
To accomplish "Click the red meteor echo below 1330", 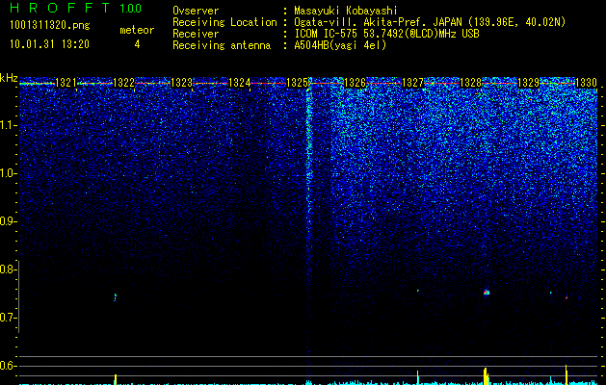I will point(566,297).
